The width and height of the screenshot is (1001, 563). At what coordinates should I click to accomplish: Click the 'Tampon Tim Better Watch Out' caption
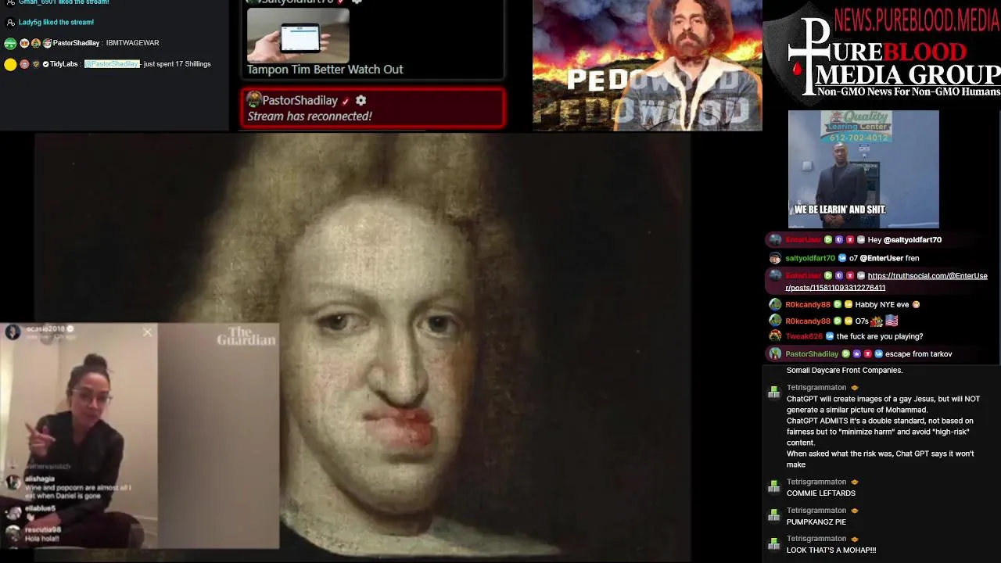(x=325, y=70)
